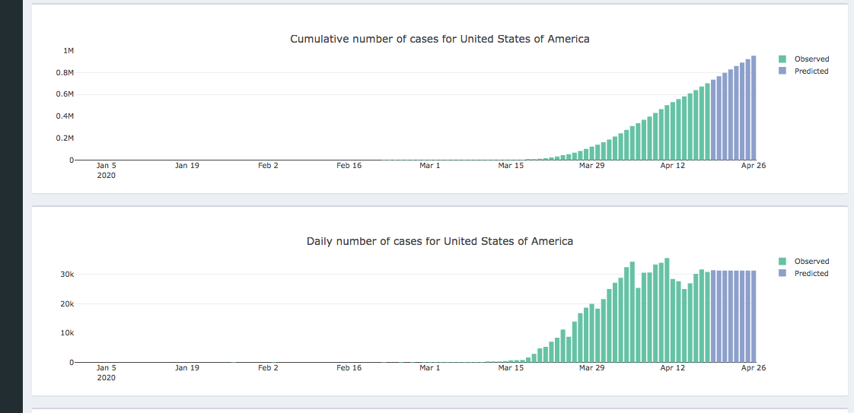The height and width of the screenshot is (413, 854).
Task: Click the 1M y-axis label
Action: click(x=68, y=51)
